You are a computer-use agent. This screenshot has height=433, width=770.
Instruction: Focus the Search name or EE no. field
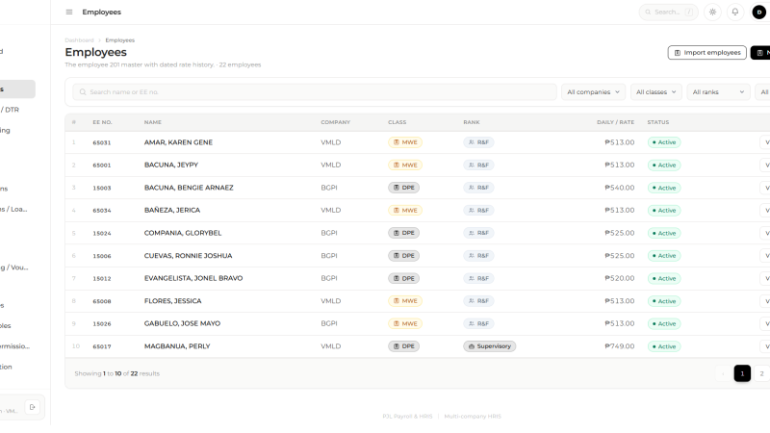(x=315, y=91)
